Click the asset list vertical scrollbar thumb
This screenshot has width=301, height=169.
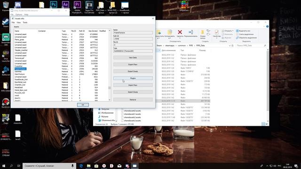pos(110,88)
